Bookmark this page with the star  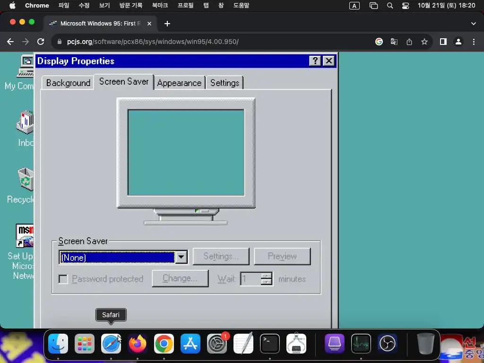pos(424,42)
